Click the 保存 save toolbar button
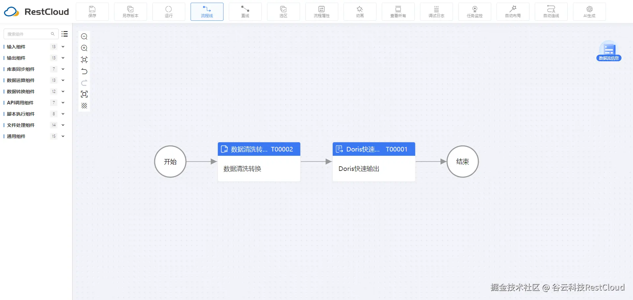Screen dimensions: 633x300 click(x=92, y=12)
